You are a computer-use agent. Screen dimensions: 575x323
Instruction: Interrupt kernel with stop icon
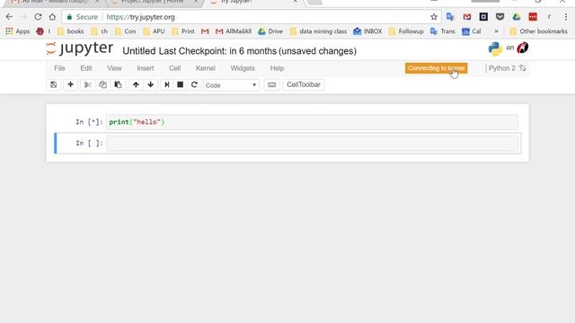tap(180, 84)
